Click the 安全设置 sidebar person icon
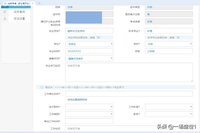The height and width of the screenshot is (133, 200). (x=5, y=19)
